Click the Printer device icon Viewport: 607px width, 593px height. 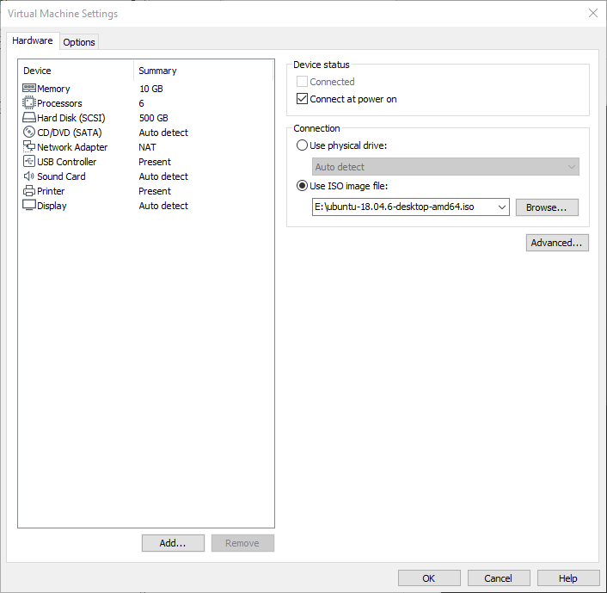[29, 191]
